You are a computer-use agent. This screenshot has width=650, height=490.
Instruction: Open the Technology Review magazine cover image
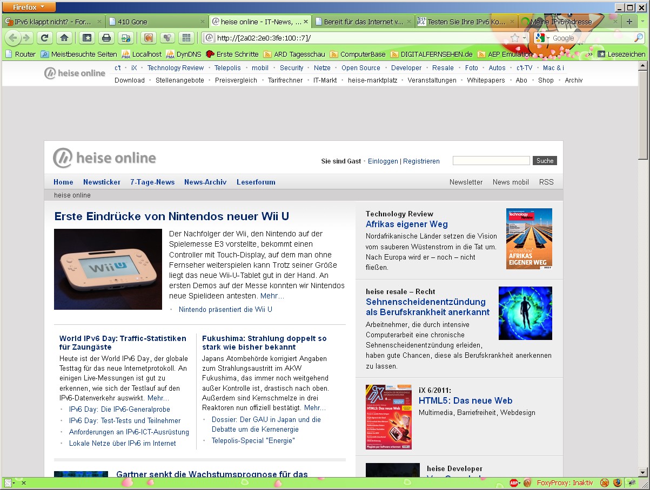coord(529,239)
